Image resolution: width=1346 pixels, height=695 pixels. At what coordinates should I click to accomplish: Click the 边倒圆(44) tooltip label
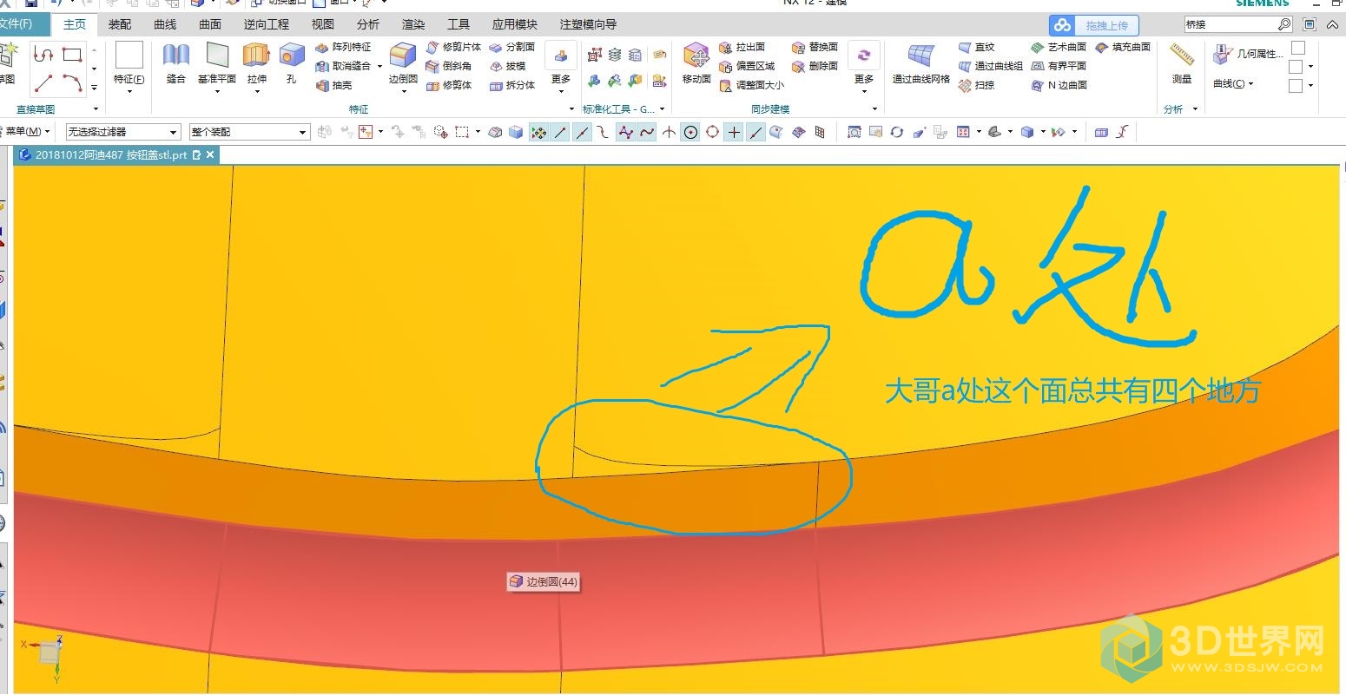point(544,581)
